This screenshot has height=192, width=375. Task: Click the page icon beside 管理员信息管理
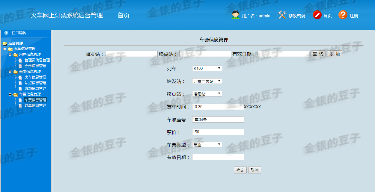click(20, 60)
